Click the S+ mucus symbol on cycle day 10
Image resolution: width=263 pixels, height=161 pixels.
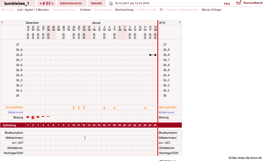tap(74, 107)
